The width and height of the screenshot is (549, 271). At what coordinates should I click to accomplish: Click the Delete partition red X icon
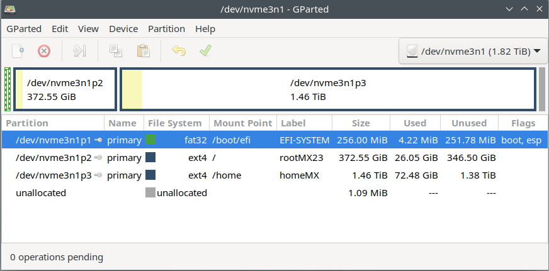pyautogui.click(x=44, y=51)
